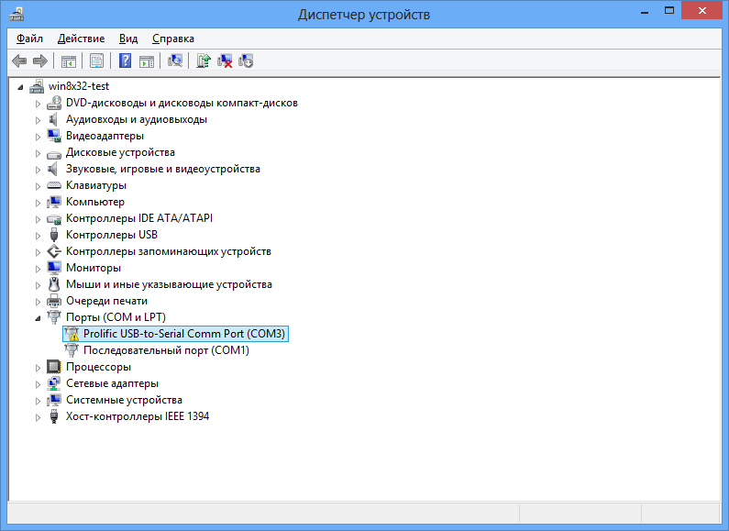Click the Дисковые устройства drive icon

[x=54, y=154]
